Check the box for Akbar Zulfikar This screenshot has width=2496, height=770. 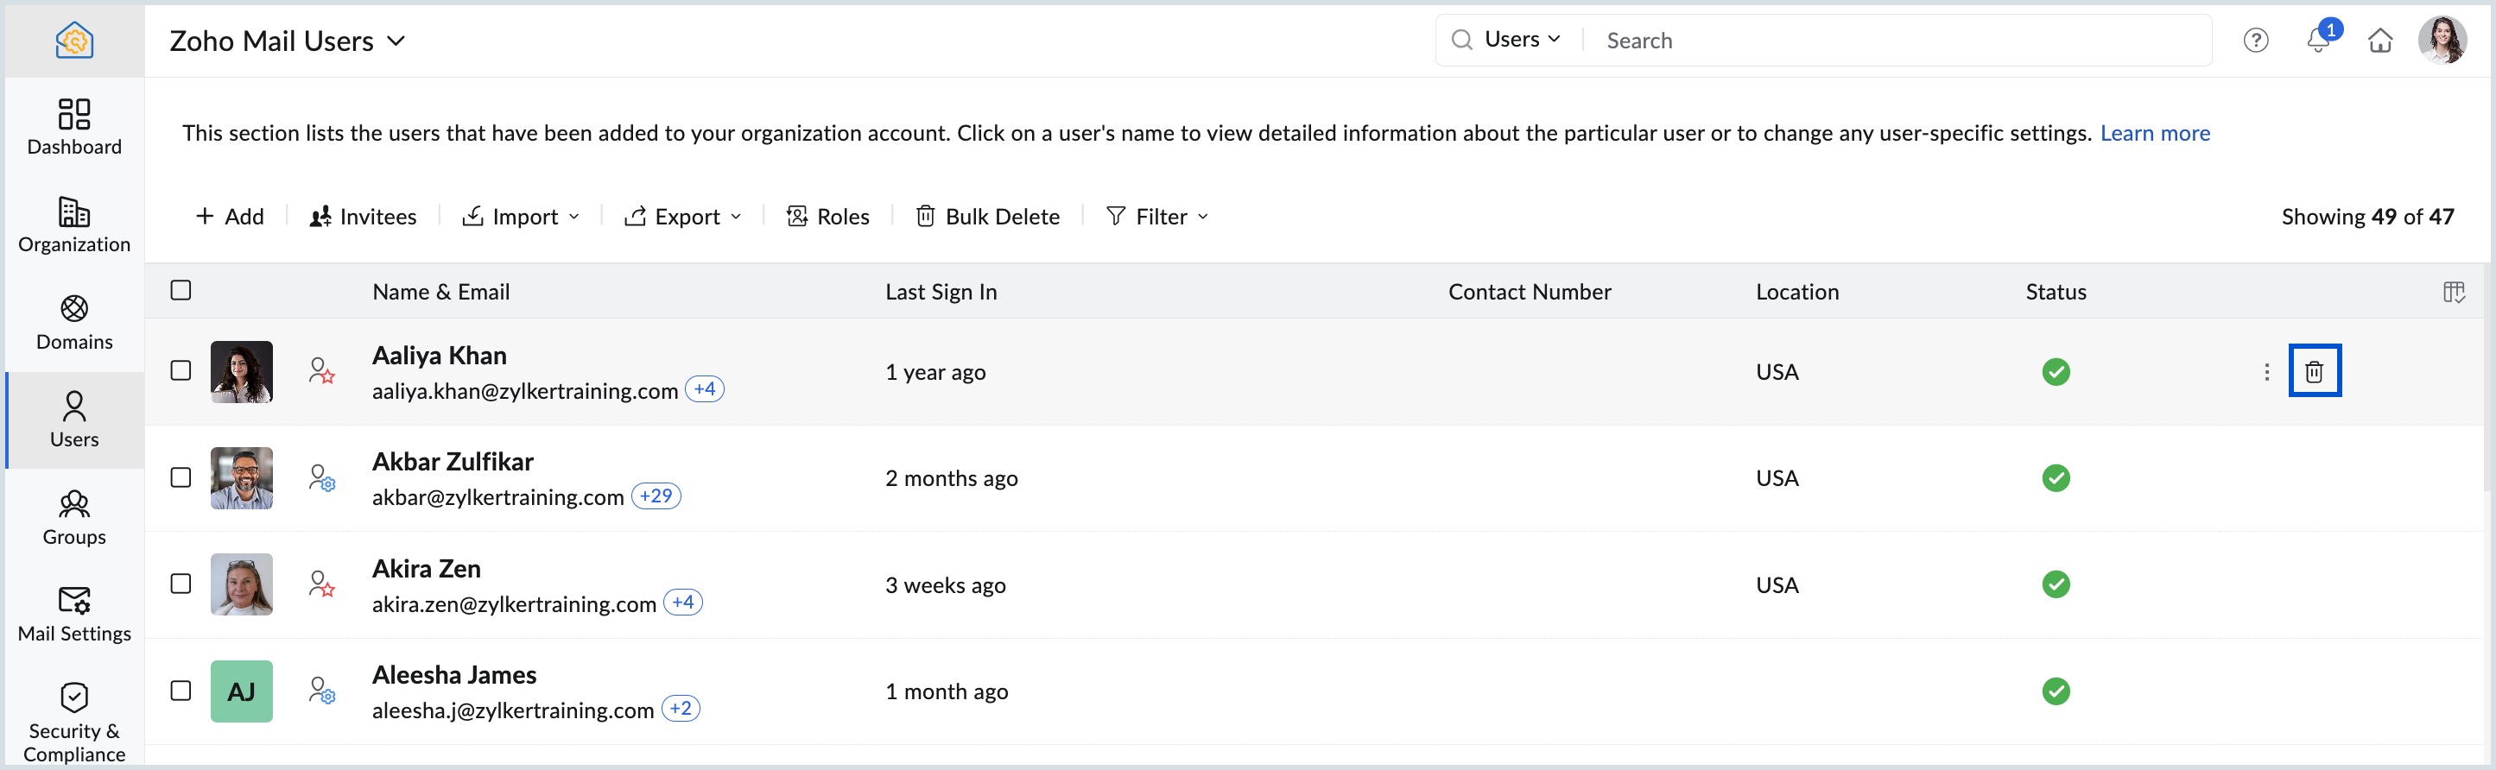pos(181,477)
